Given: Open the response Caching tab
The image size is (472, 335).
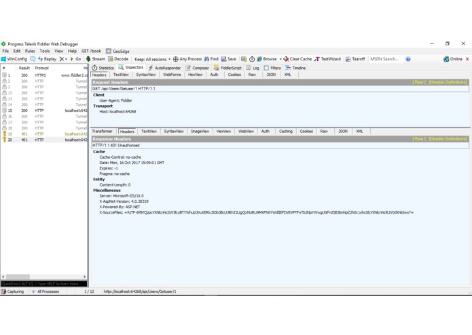Looking at the screenshot, I should point(286,132).
